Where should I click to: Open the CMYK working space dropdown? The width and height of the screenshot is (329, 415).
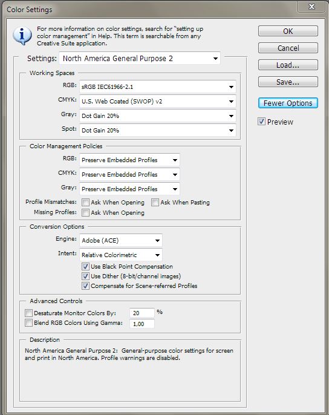158,102
